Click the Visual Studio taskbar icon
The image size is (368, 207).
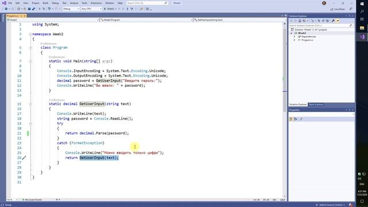tap(362, 37)
